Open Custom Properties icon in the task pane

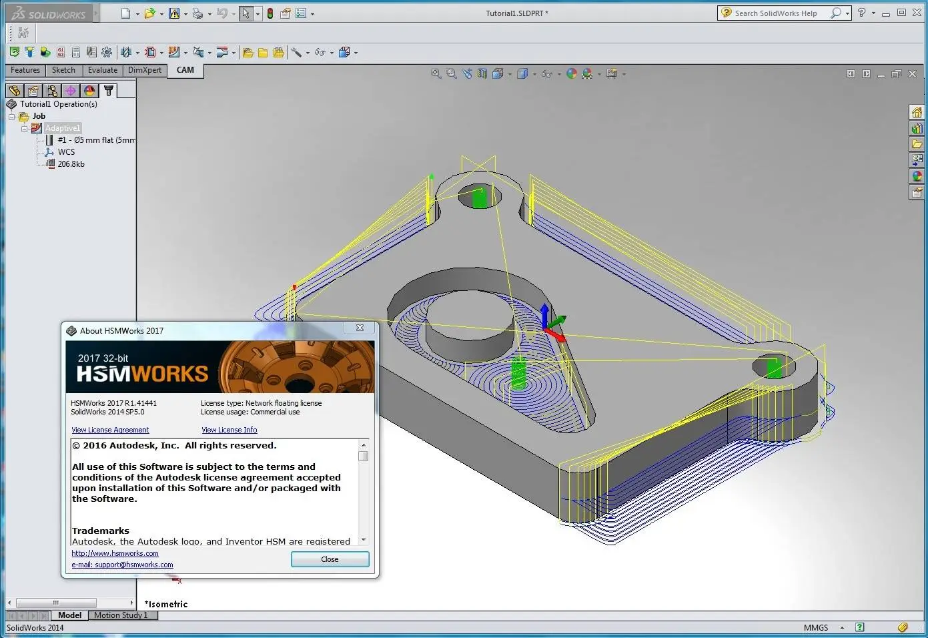pos(917,192)
